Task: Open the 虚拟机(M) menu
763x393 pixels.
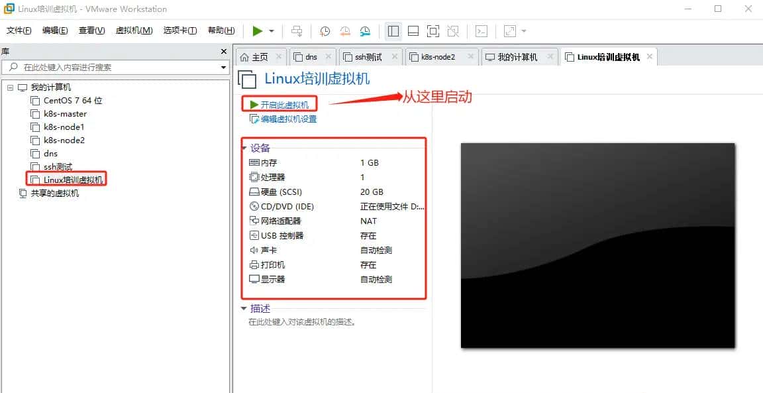Action: (x=134, y=30)
